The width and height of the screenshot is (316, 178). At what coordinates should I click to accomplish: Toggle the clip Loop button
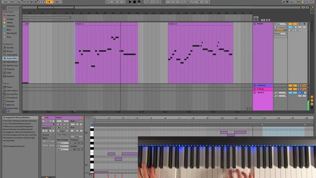tap(77, 136)
